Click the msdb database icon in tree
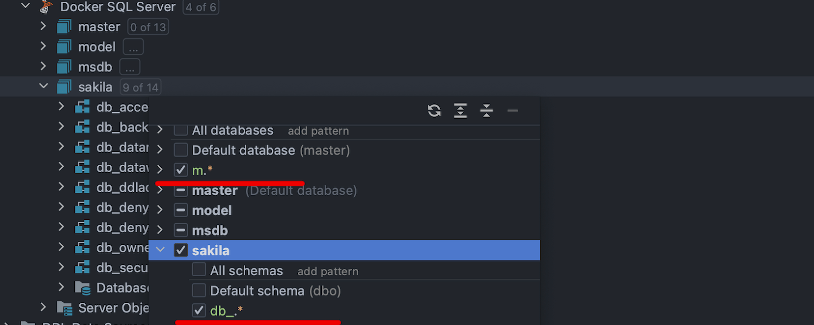This screenshot has width=814, height=325. [65, 67]
